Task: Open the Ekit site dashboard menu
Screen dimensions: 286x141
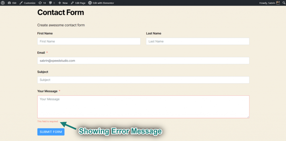Action: tap(12, 3)
